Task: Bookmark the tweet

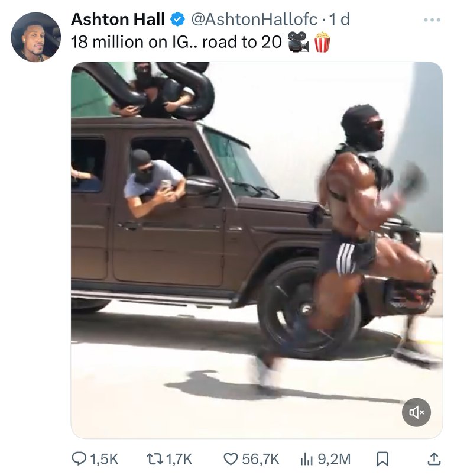Action: pyautogui.click(x=382, y=458)
